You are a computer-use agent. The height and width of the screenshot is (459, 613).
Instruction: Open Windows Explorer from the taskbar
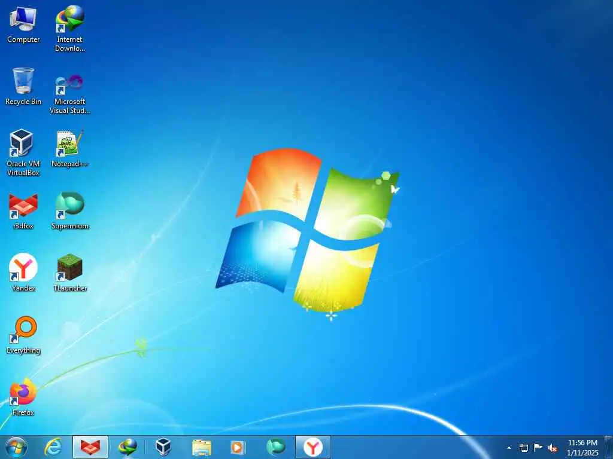tap(201, 447)
